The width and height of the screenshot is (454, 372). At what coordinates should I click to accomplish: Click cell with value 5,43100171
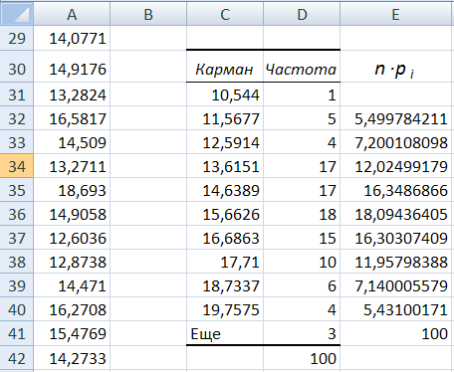tap(395, 309)
